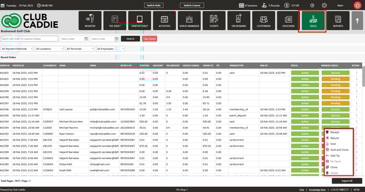
Task: Open the Register module
Action: point(90,21)
